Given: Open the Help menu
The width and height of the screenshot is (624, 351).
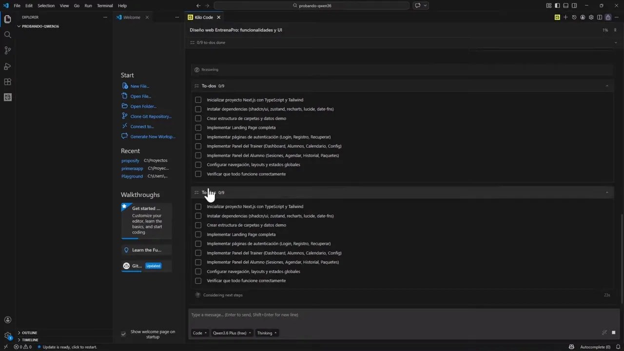Looking at the screenshot, I should 122,5.
